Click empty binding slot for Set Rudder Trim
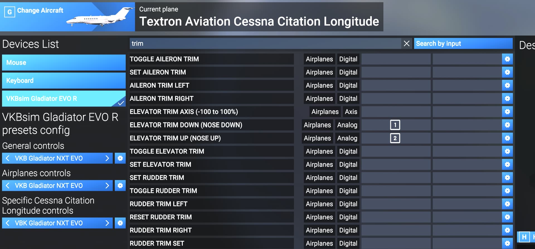This screenshot has width=535, height=249. pos(396,178)
